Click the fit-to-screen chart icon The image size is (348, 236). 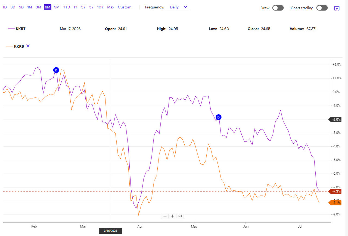tap(180, 216)
